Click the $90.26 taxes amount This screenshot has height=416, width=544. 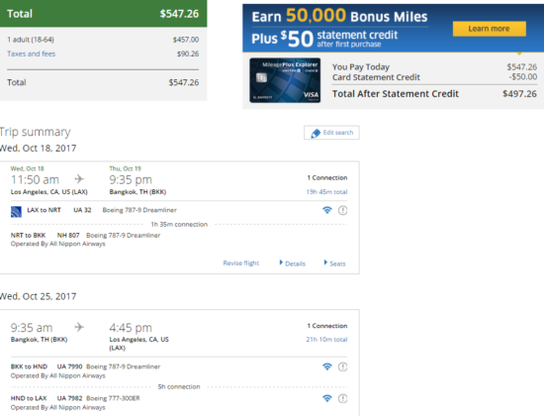click(x=188, y=53)
